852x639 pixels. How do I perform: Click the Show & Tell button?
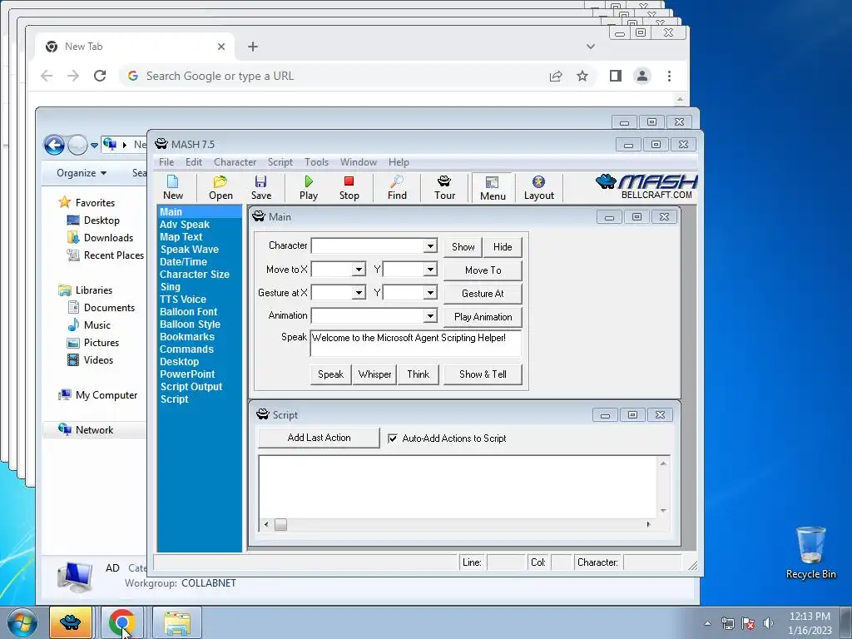(x=483, y=374)
